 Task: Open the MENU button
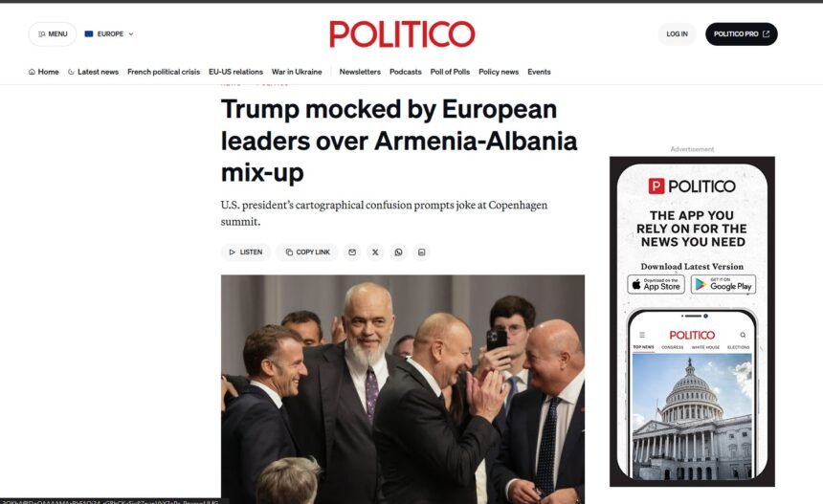pos(53,34)
